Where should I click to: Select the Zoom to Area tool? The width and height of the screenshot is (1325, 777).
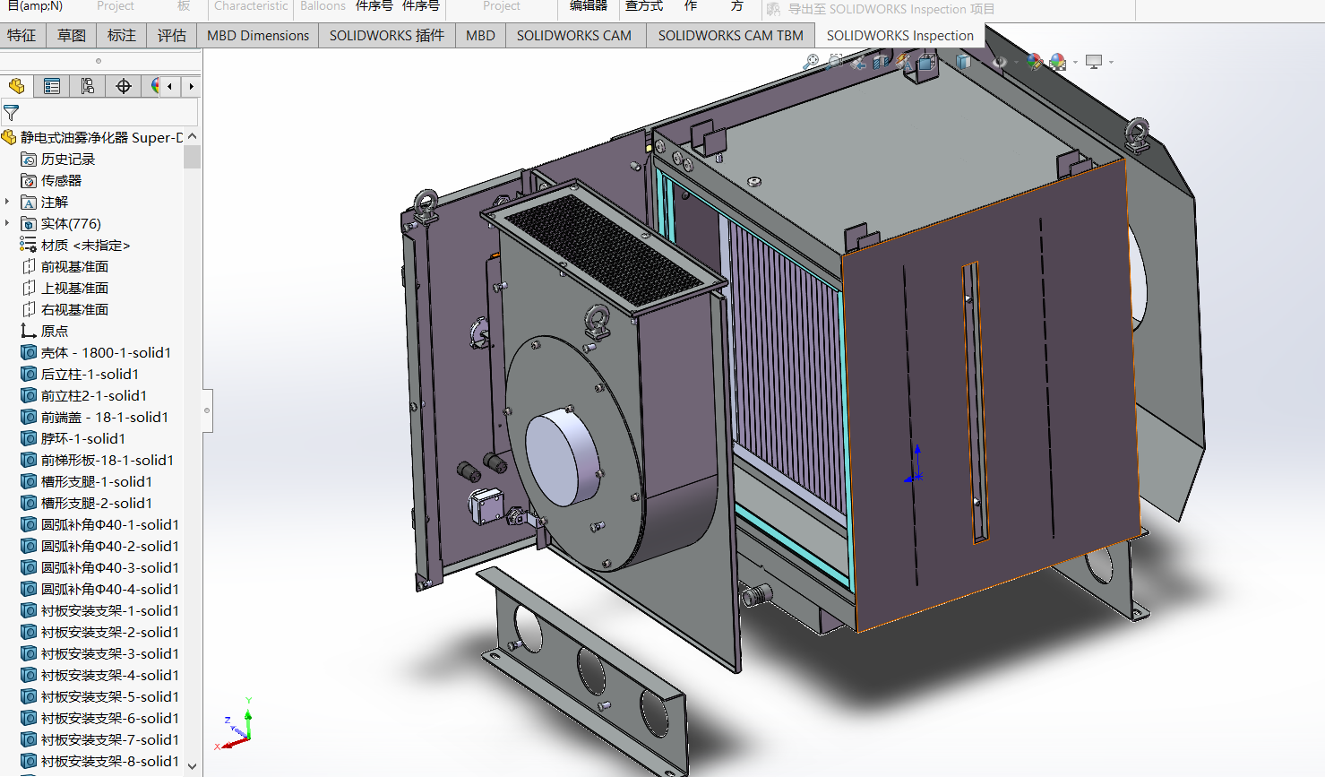835,62
